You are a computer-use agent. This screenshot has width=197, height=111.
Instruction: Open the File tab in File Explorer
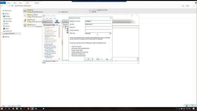tap(3, 3)
